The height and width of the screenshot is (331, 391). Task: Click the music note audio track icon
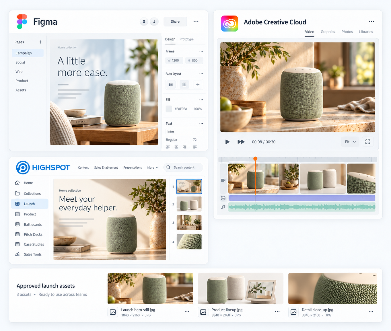click(x=223, y=207)
